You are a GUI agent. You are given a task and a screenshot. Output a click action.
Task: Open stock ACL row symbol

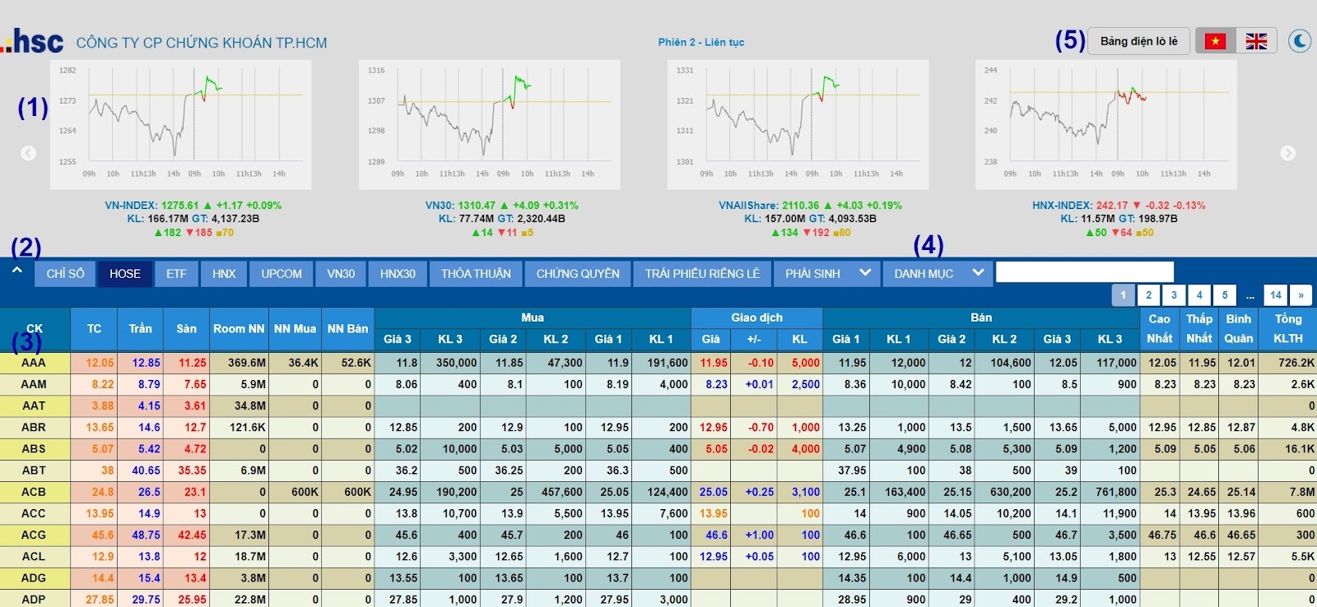point(34,556)
